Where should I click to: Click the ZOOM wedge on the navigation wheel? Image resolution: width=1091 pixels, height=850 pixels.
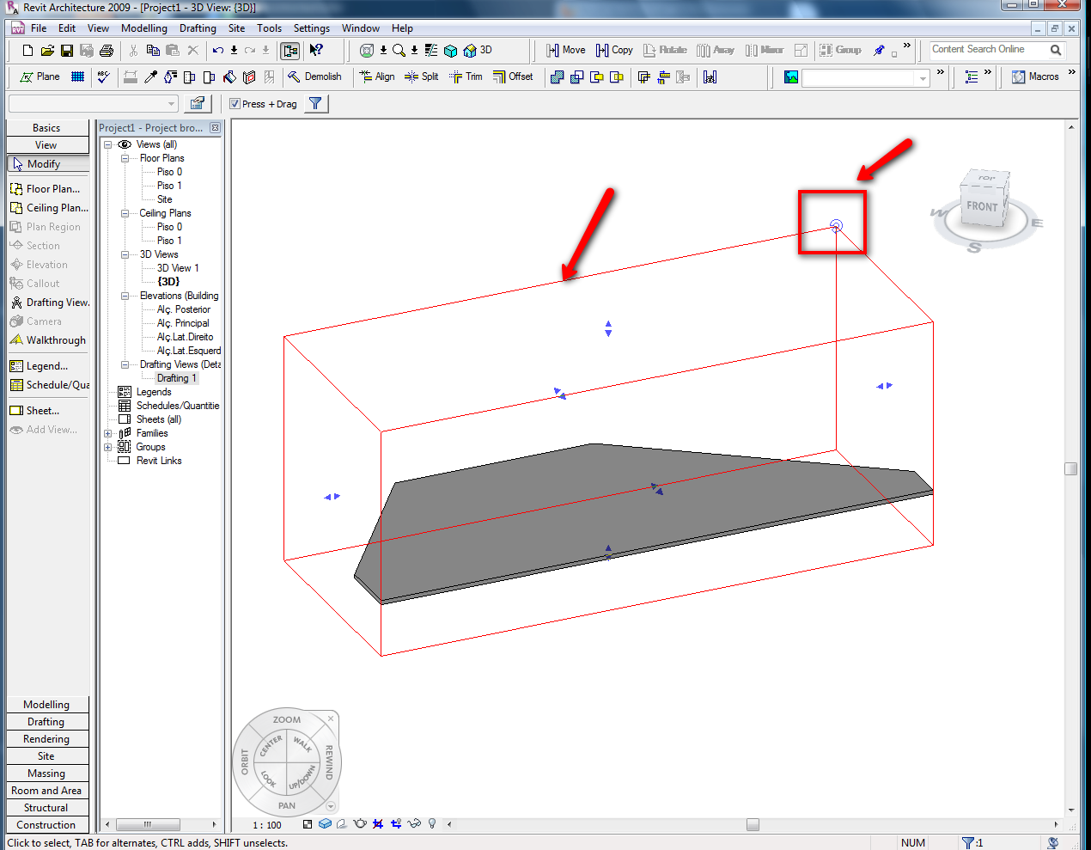click(287, 720)
